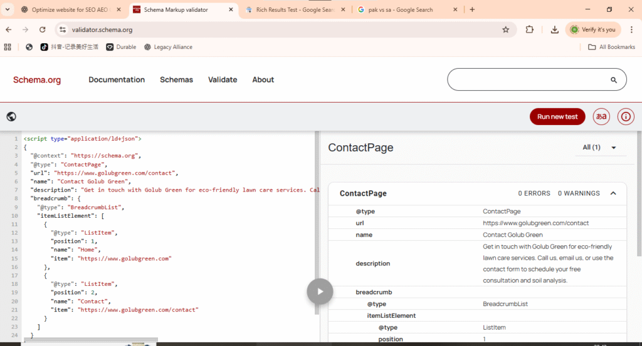Screen dimensions: 642x346
Task: Open the Schemas menu
Action: 176,79
